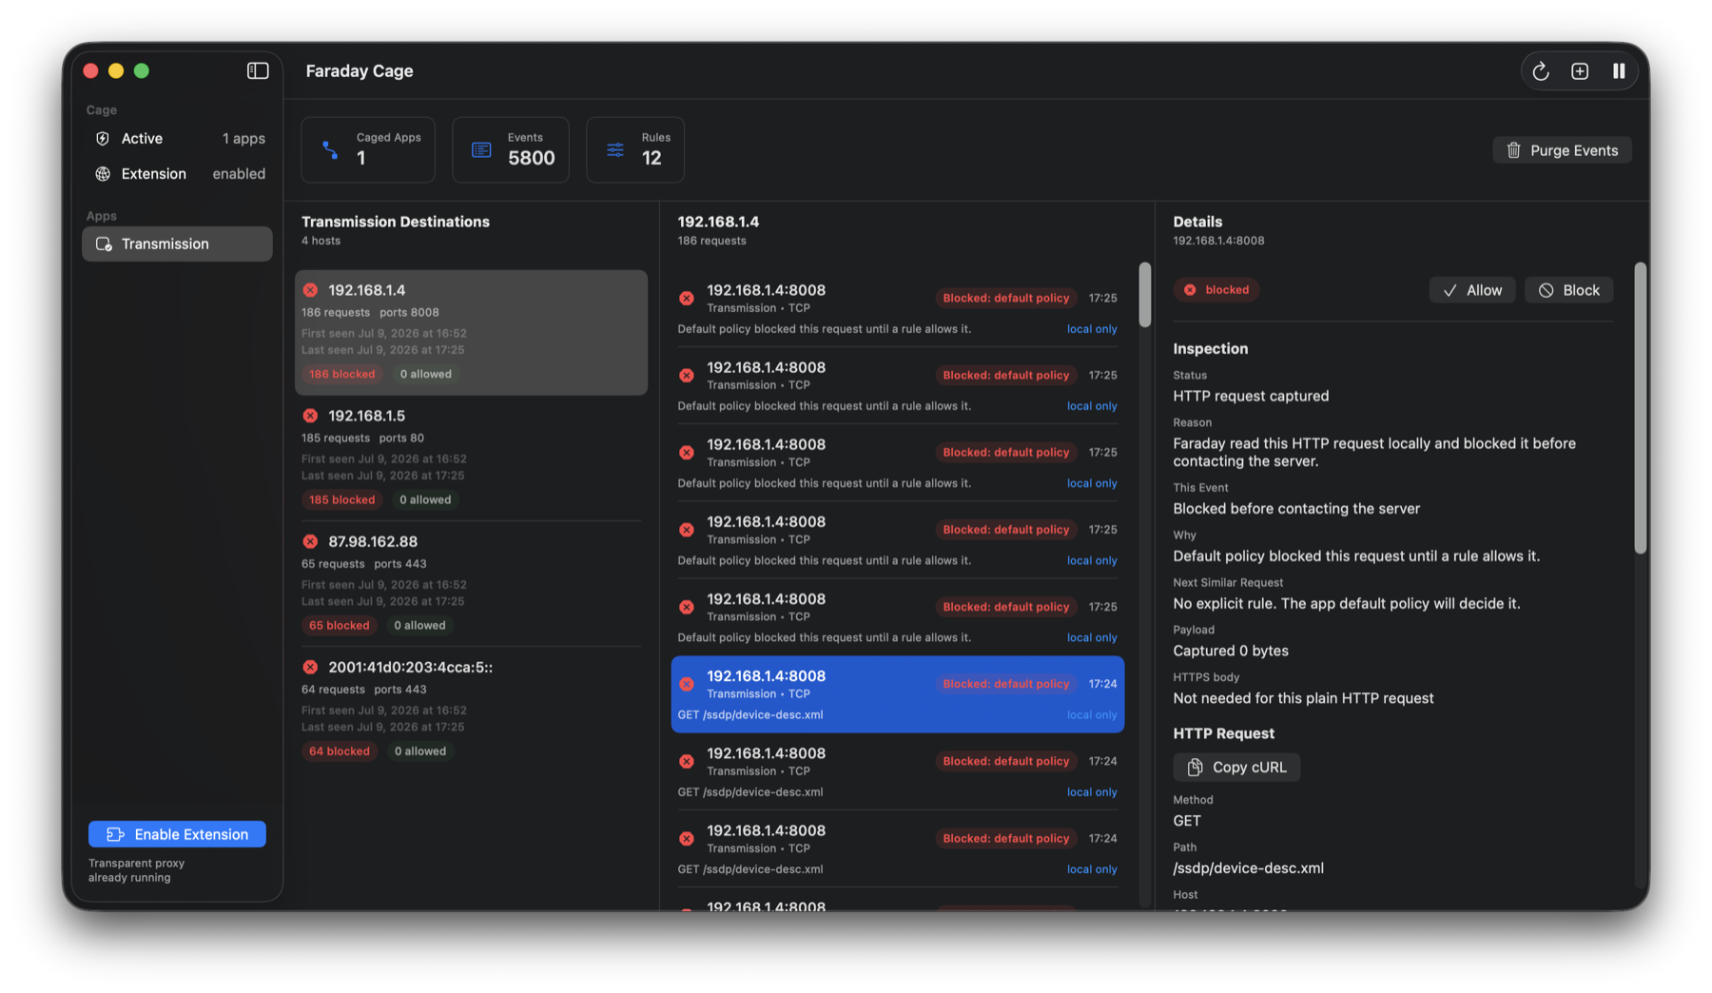The image size is (1712, 993).
Task: Select Transmission app in sidebar
Action: pyautogui.click(x=177, y=243)
